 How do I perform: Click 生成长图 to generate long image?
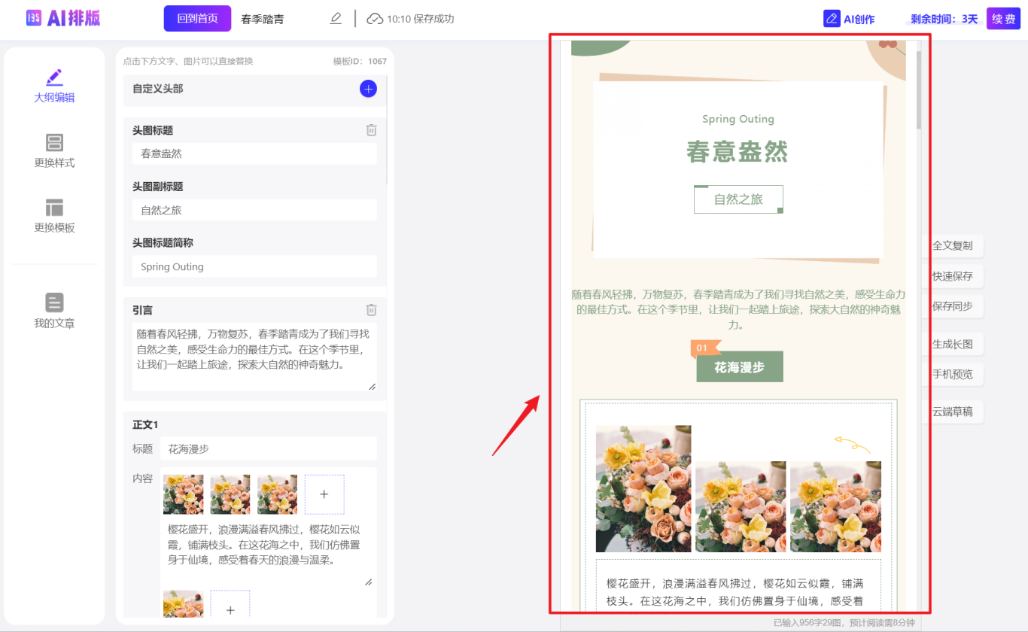[x=952, y=344]
